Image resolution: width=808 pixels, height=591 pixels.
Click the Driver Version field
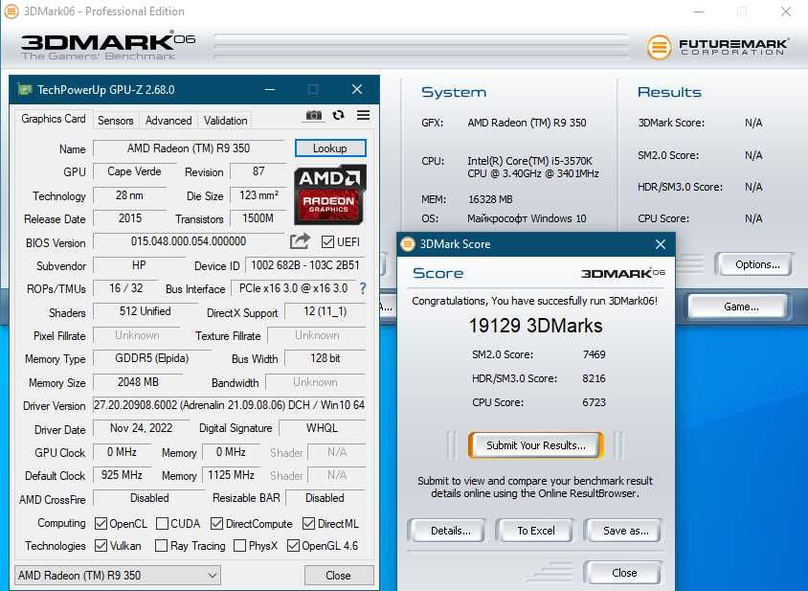pyautogui.click(x=229, y=405)
